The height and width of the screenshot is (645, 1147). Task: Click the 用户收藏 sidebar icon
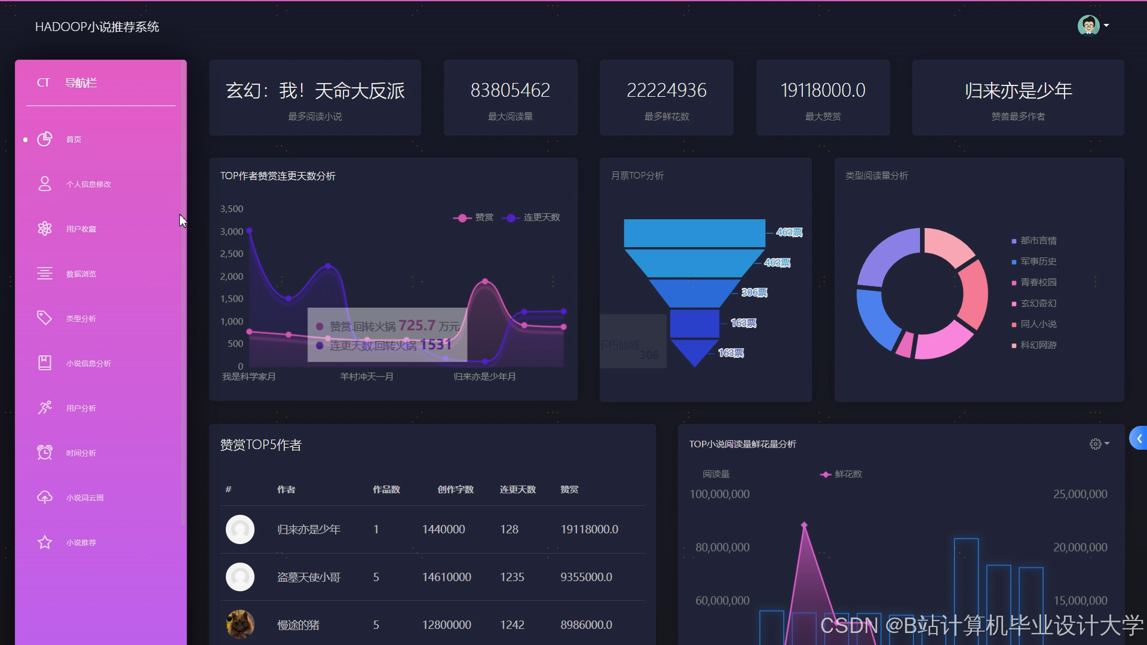point(45,229)
